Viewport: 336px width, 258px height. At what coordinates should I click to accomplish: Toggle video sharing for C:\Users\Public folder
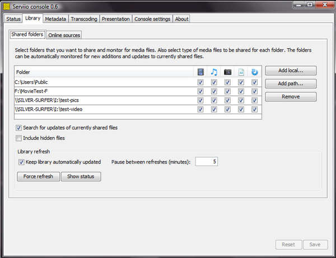point(200,82)
